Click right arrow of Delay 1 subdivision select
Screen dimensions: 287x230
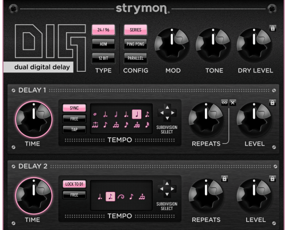click(x=173, y=113)
